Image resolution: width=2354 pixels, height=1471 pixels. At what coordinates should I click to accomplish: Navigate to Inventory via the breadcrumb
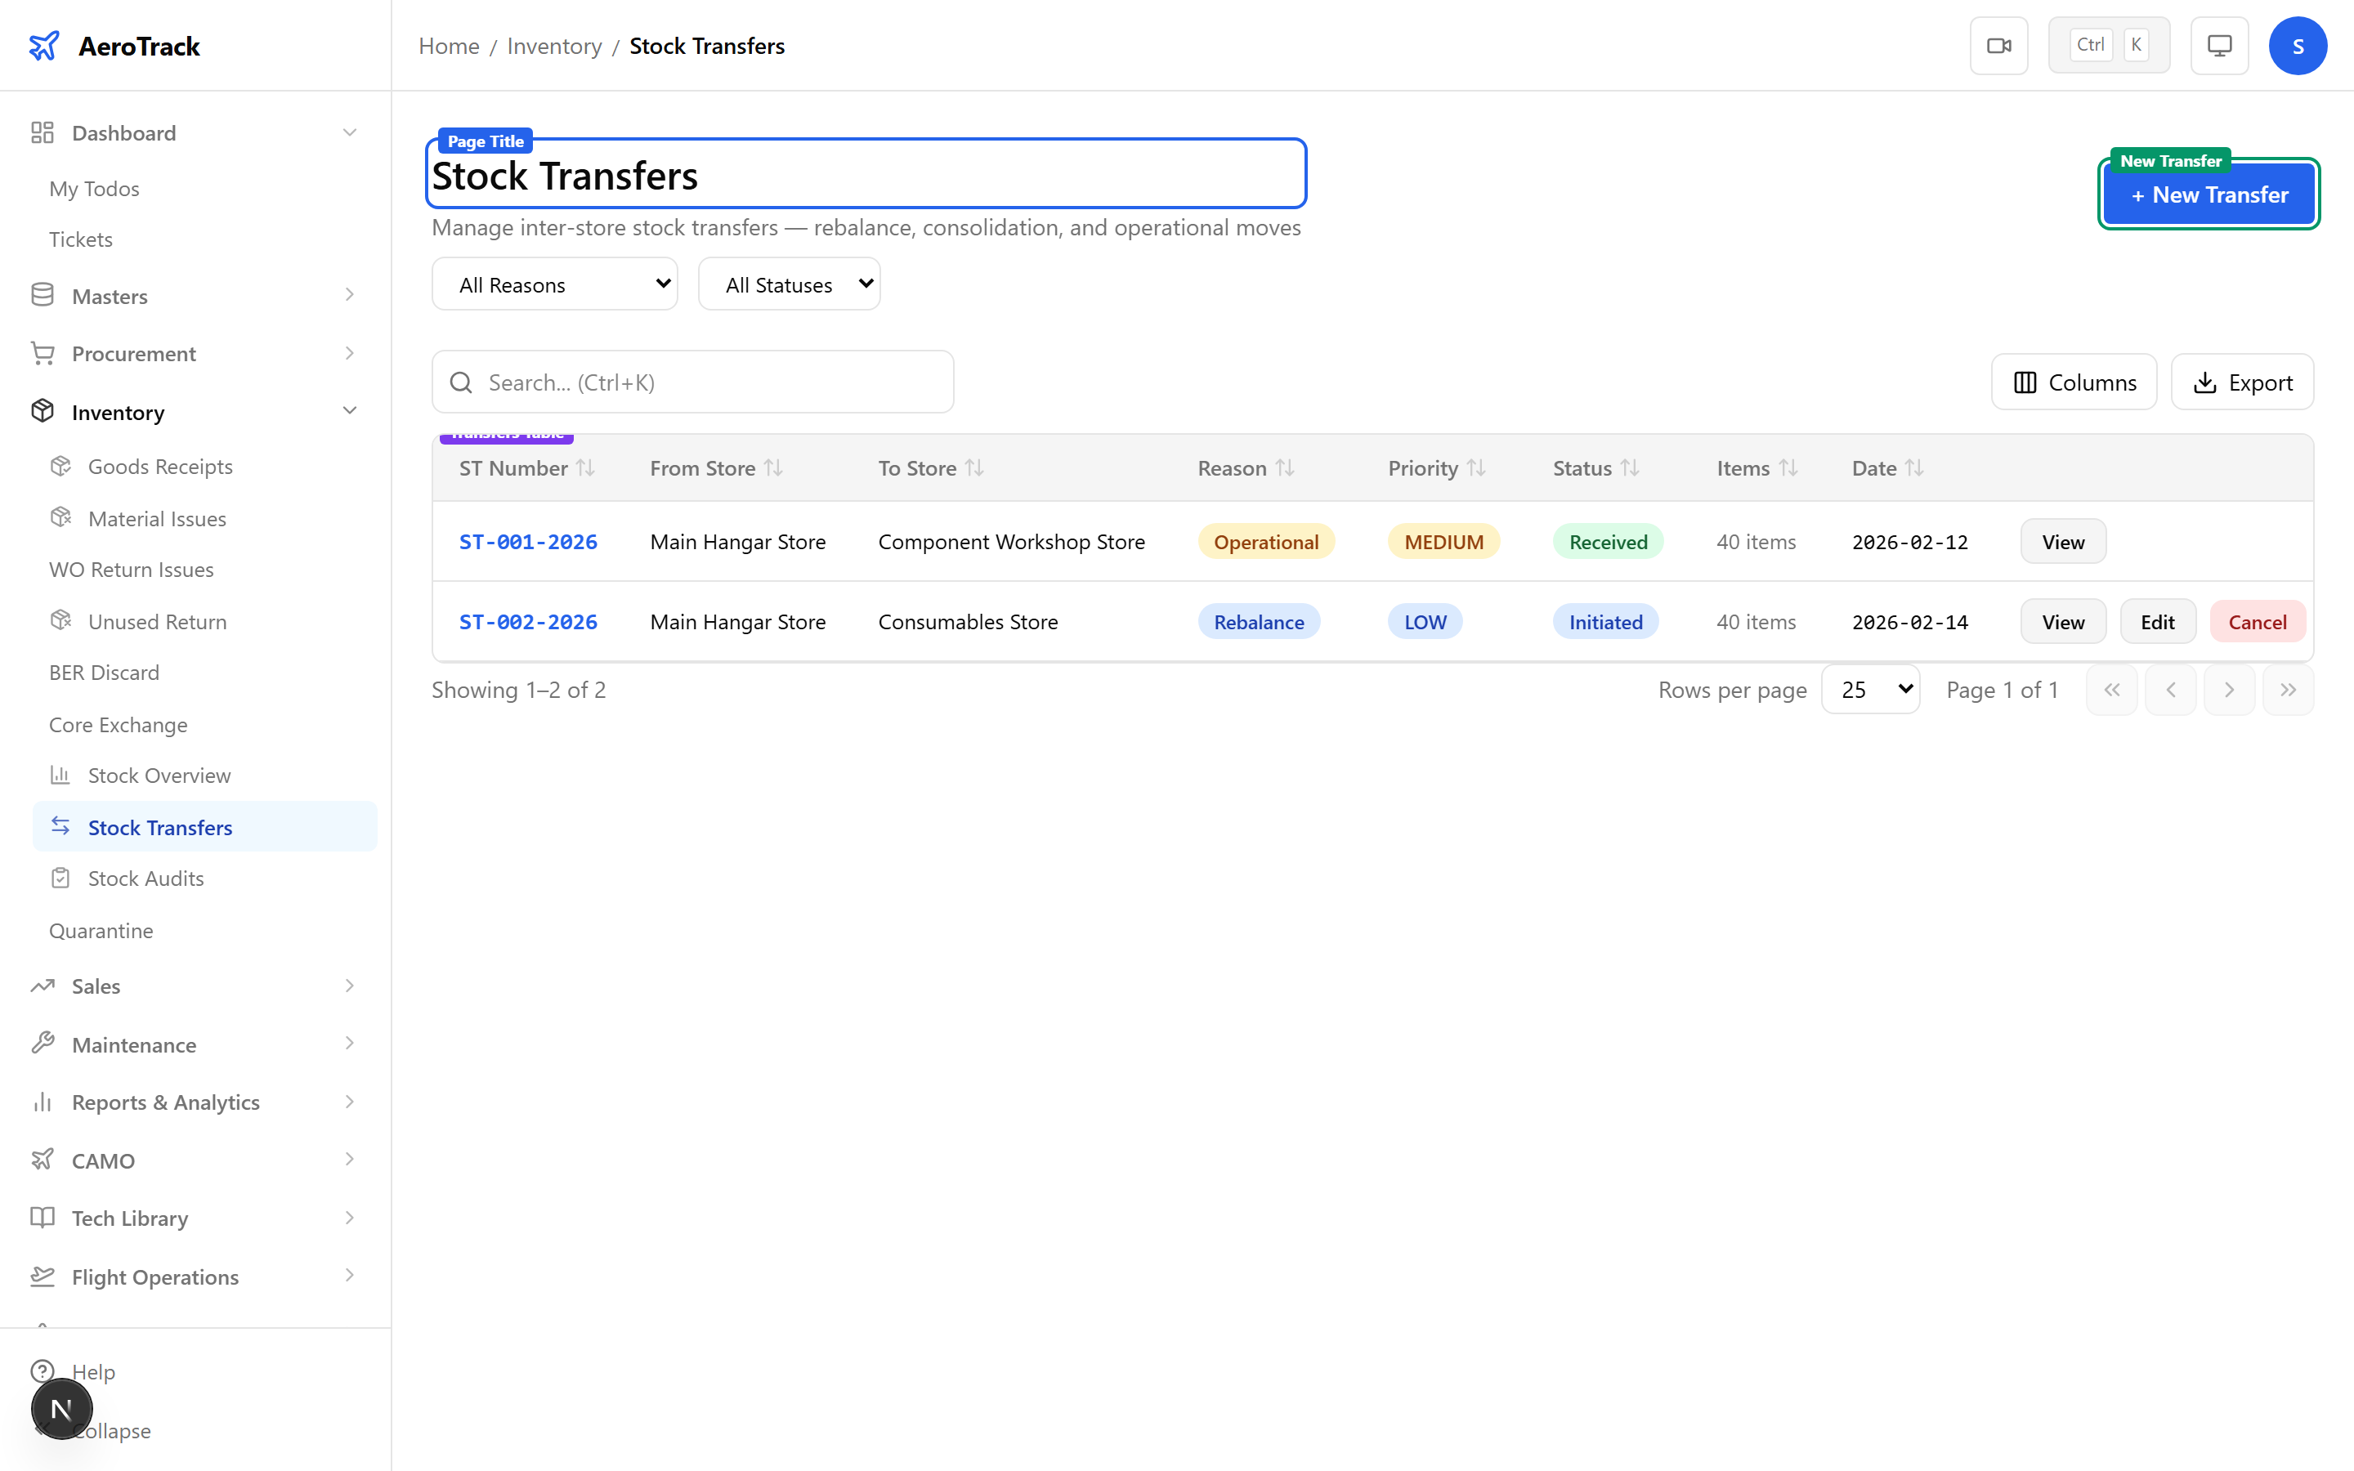tap(553, 45)
